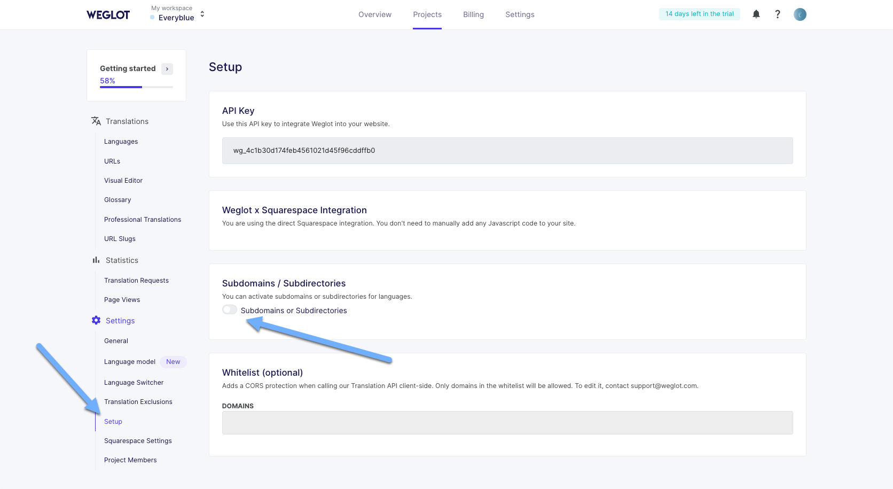Open Translation Exclusions

(138, 402)
